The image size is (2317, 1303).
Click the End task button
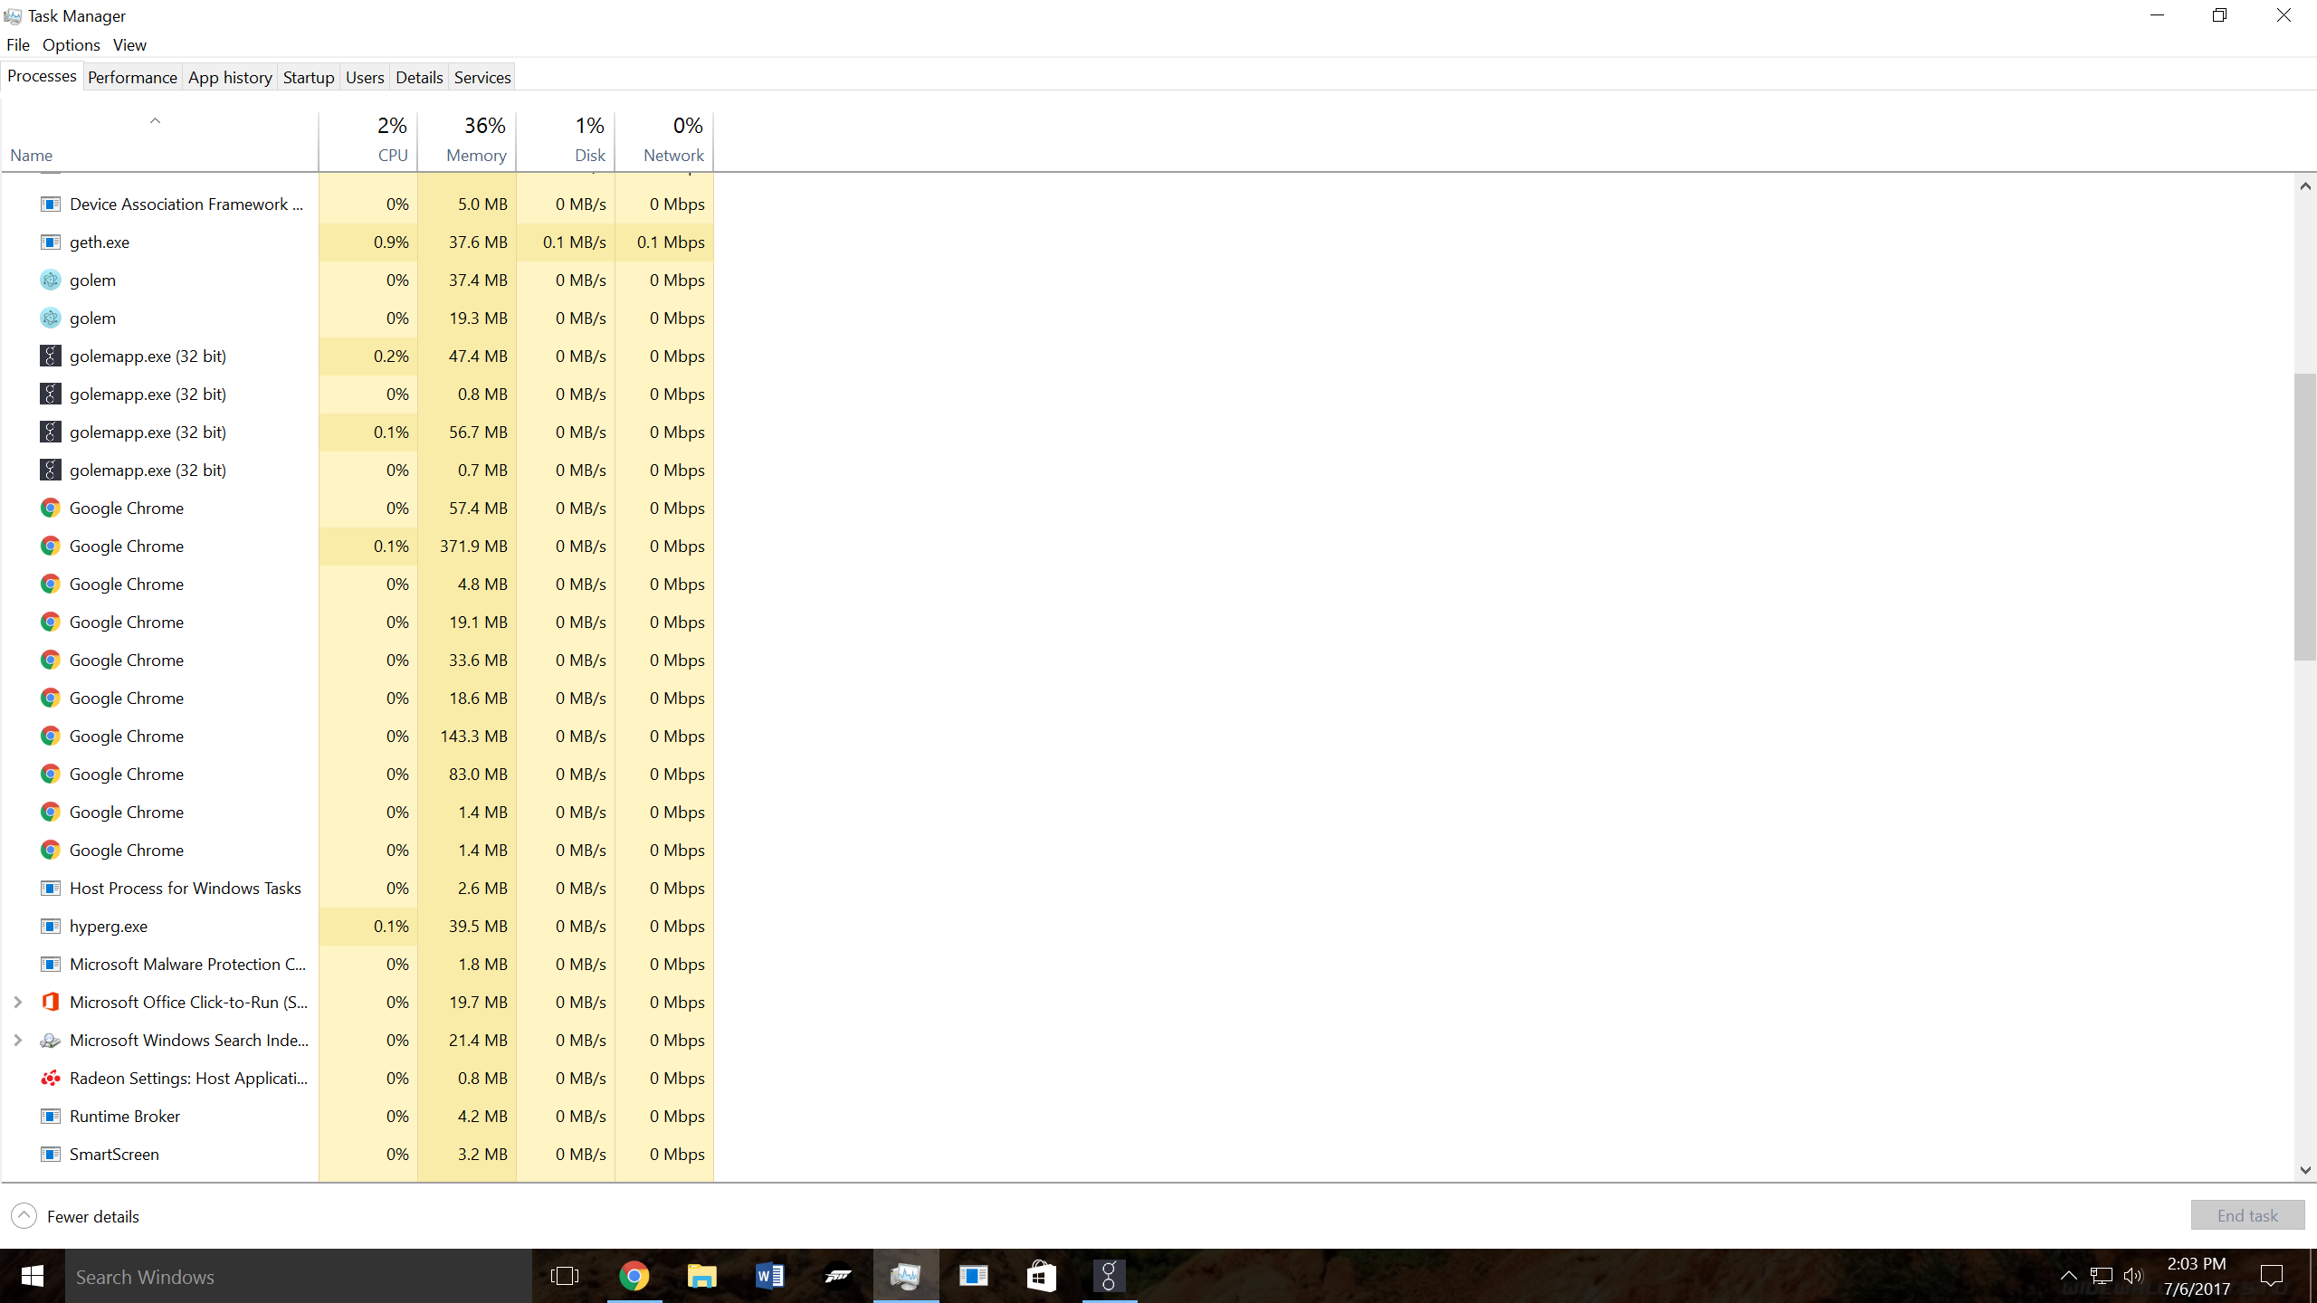click(x=2246, y=1215)
